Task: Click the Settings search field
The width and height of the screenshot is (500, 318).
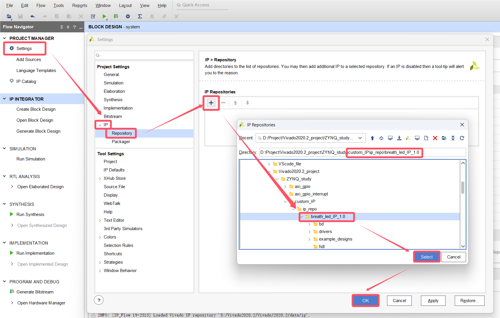Action: pyautogui.click(x=144, y=55)
